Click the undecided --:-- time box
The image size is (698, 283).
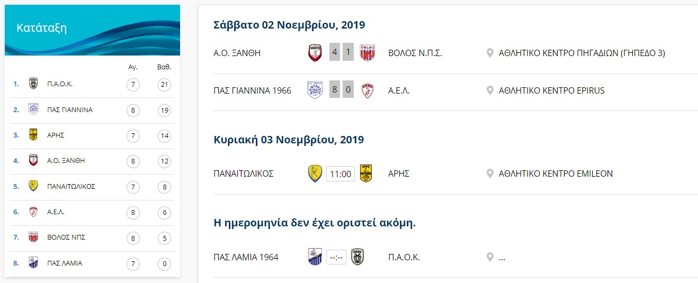[336, 257]
